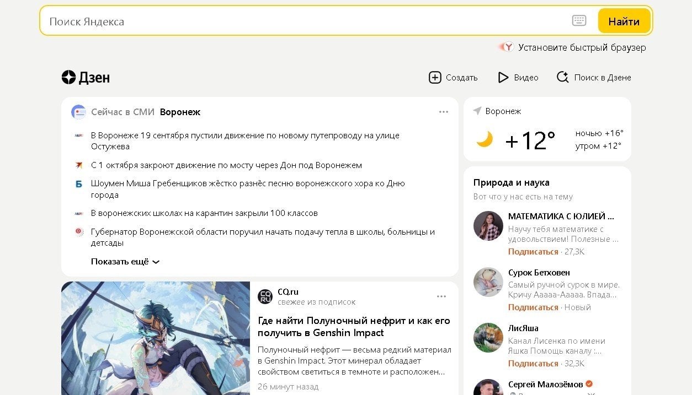Click Сурок Бетховен channel avatar
Image resolution: width=692 pixels, height=395 pixels.
click(488, 282)
